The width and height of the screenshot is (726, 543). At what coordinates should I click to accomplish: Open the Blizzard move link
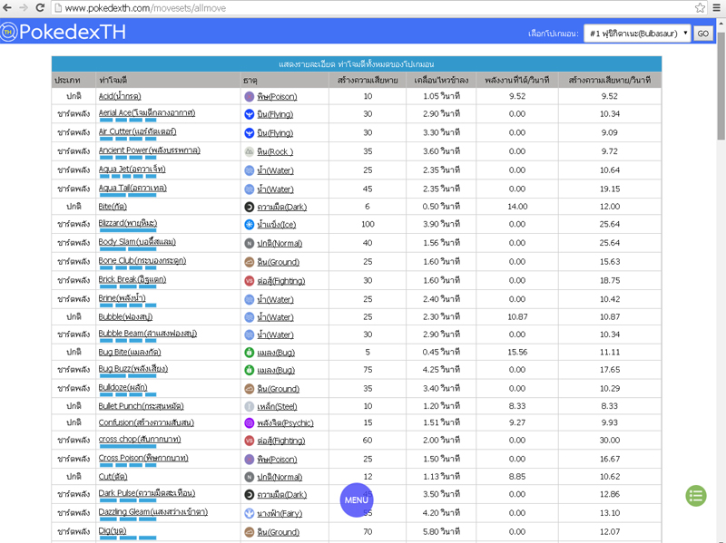[127, 223]
